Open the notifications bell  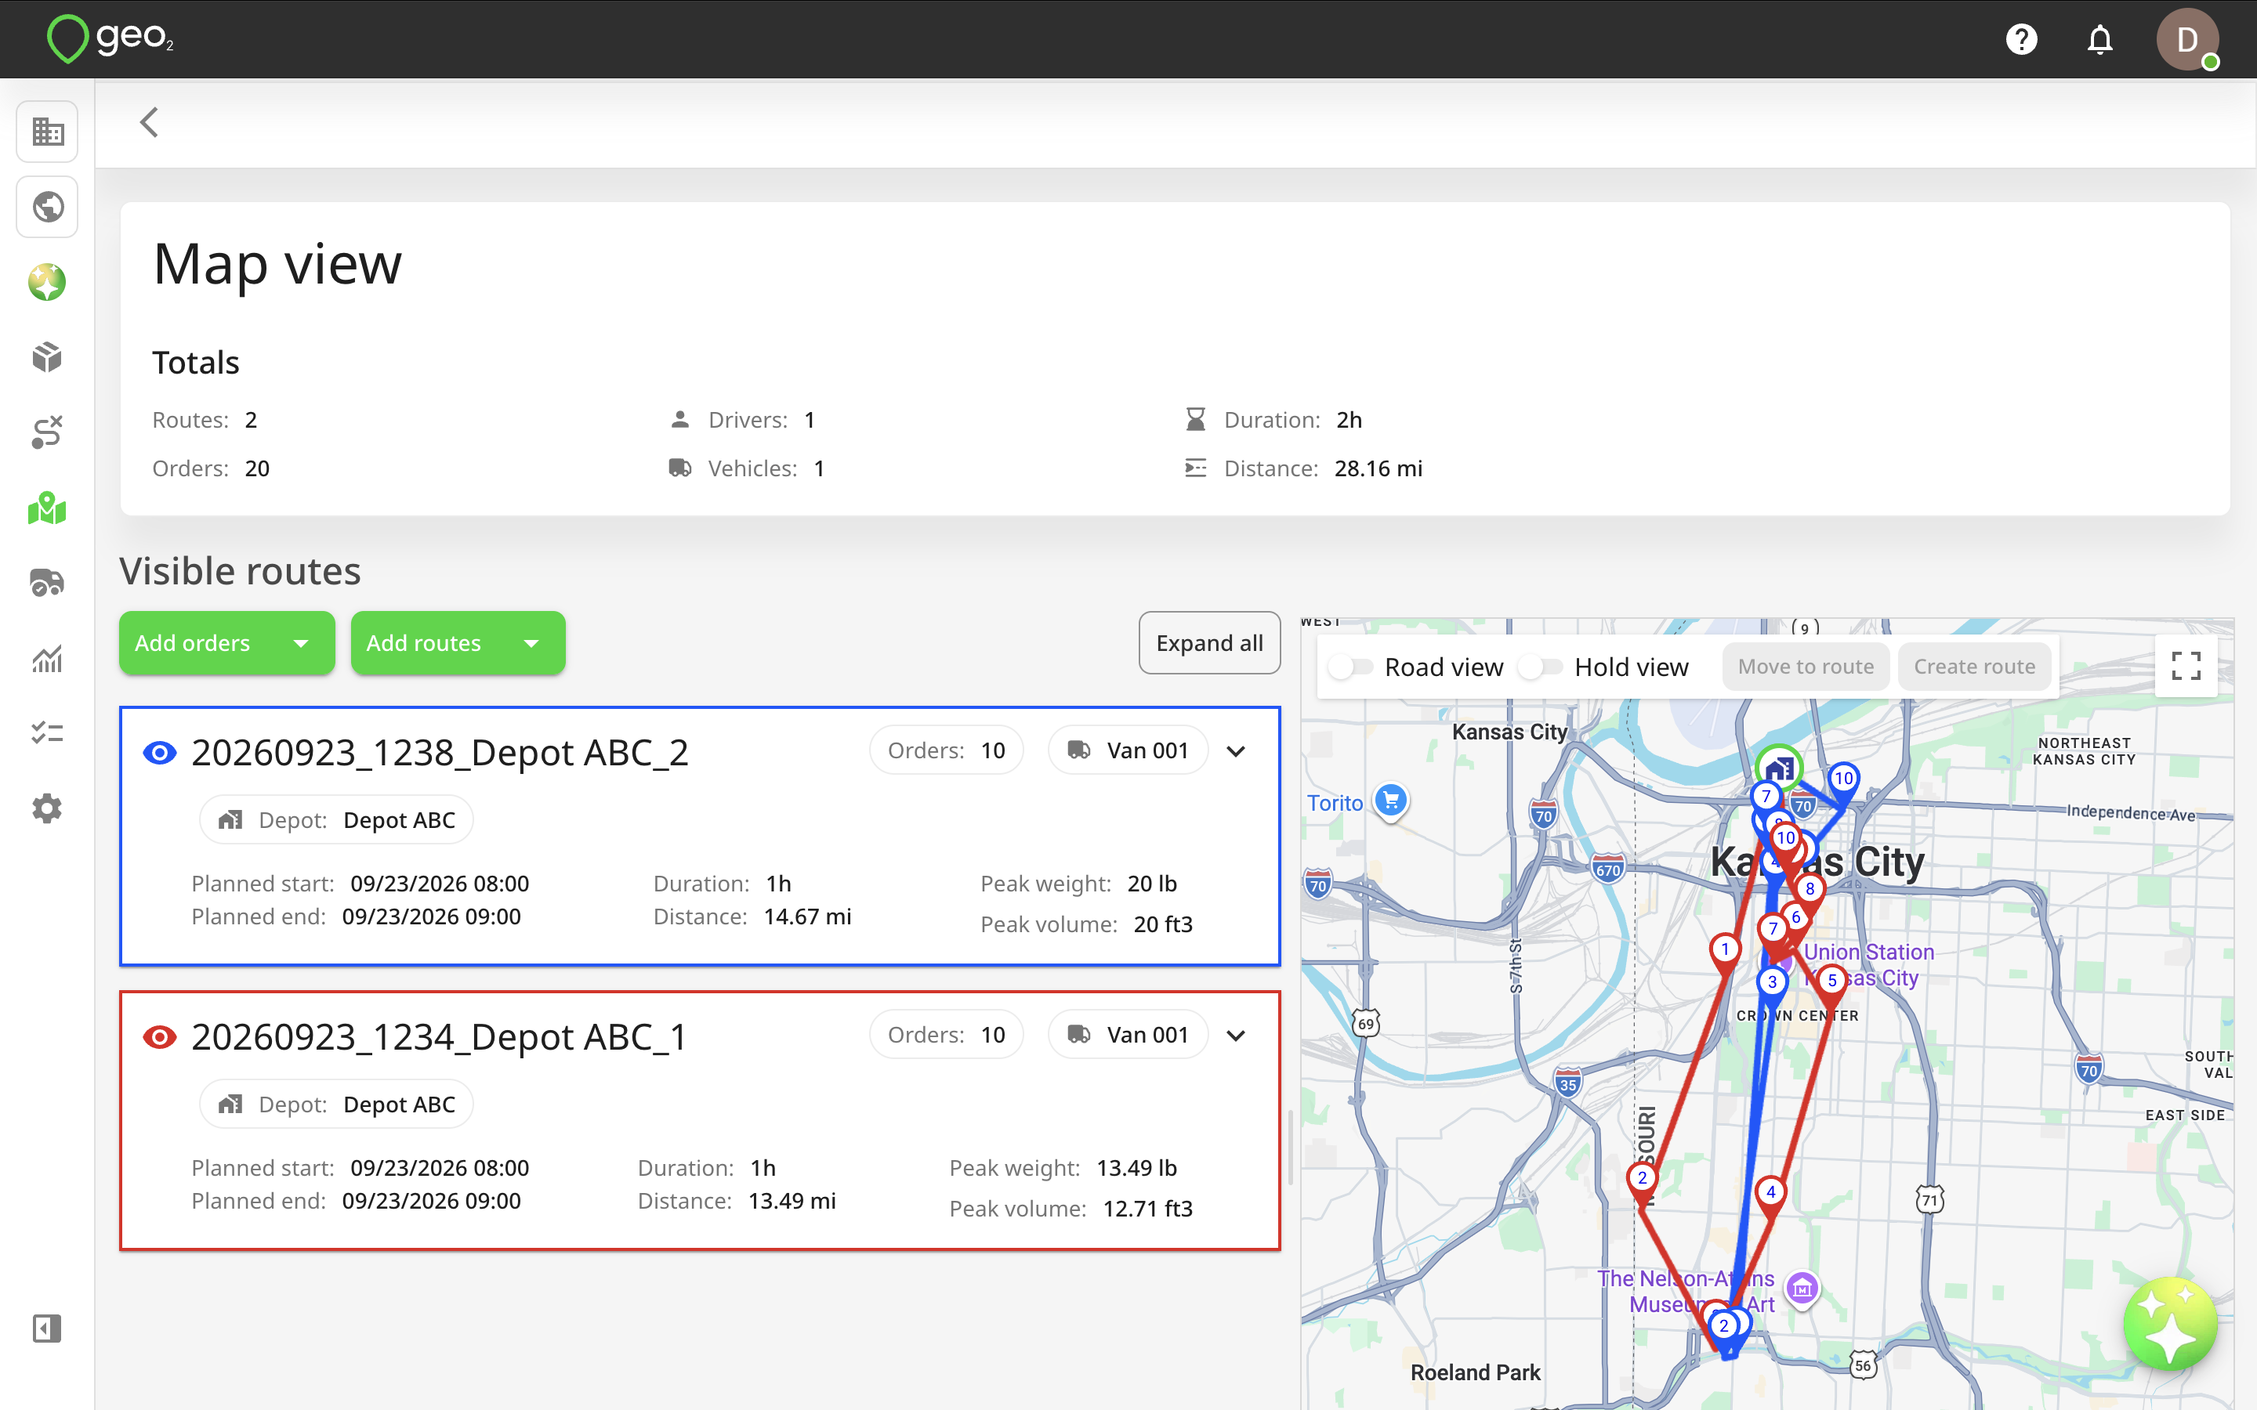[2099, 39]
